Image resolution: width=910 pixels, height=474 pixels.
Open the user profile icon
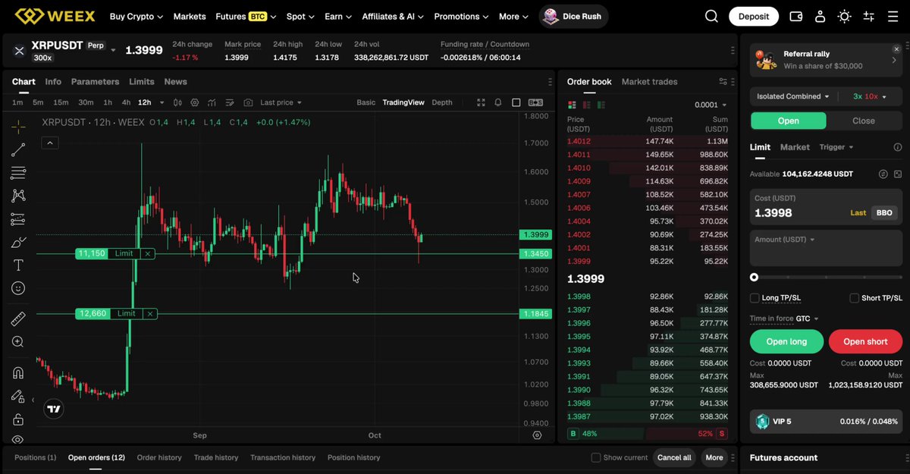coord(820,16)
